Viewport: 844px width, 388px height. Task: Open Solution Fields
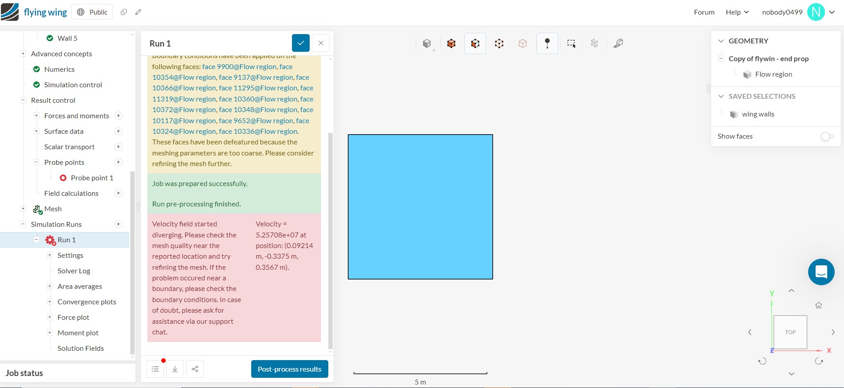click(x=81, y=348)
